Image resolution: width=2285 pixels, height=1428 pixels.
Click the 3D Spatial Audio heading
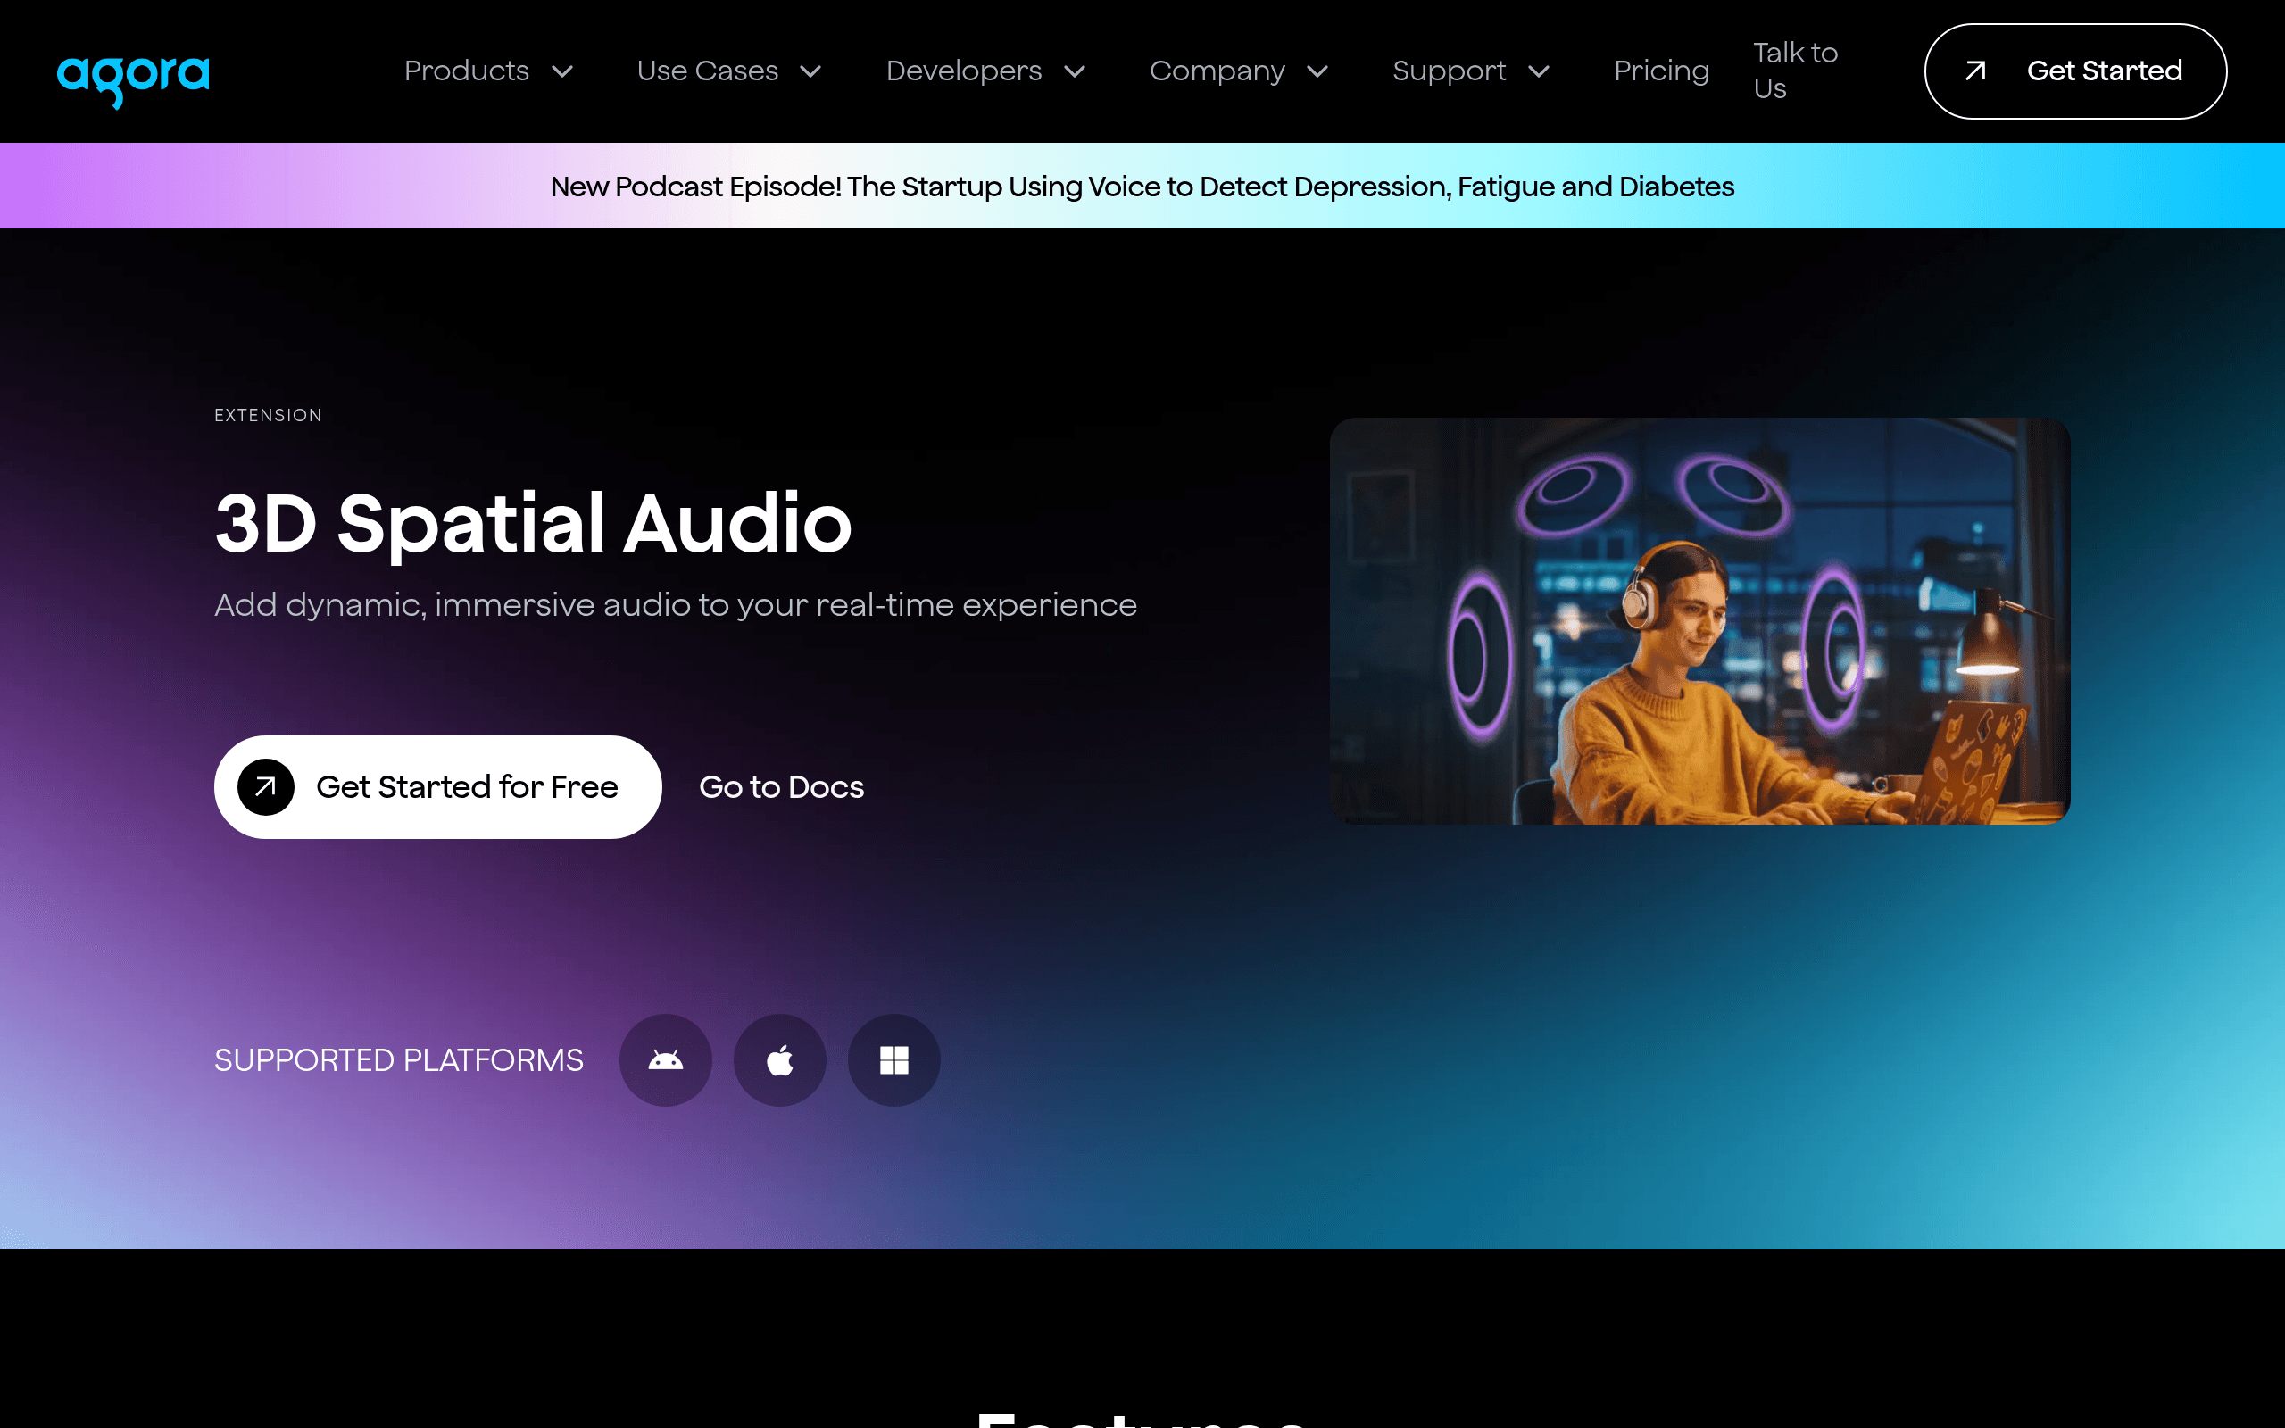[534, 523]
